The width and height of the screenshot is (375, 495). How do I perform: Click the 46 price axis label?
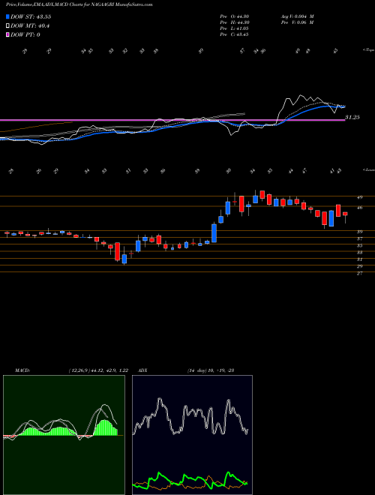(359, 208)
